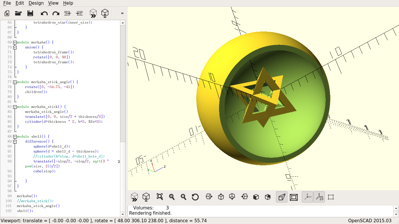
Task: Open the View menu
Action: pyautogui.click(x=53, y=3)
